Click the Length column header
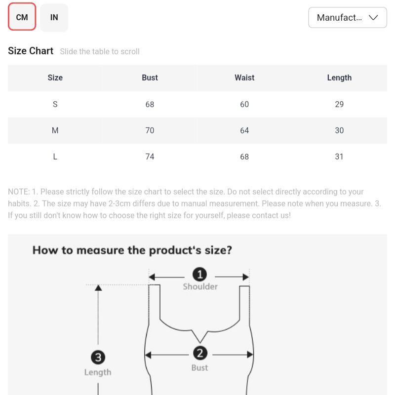 pos(339,78)
